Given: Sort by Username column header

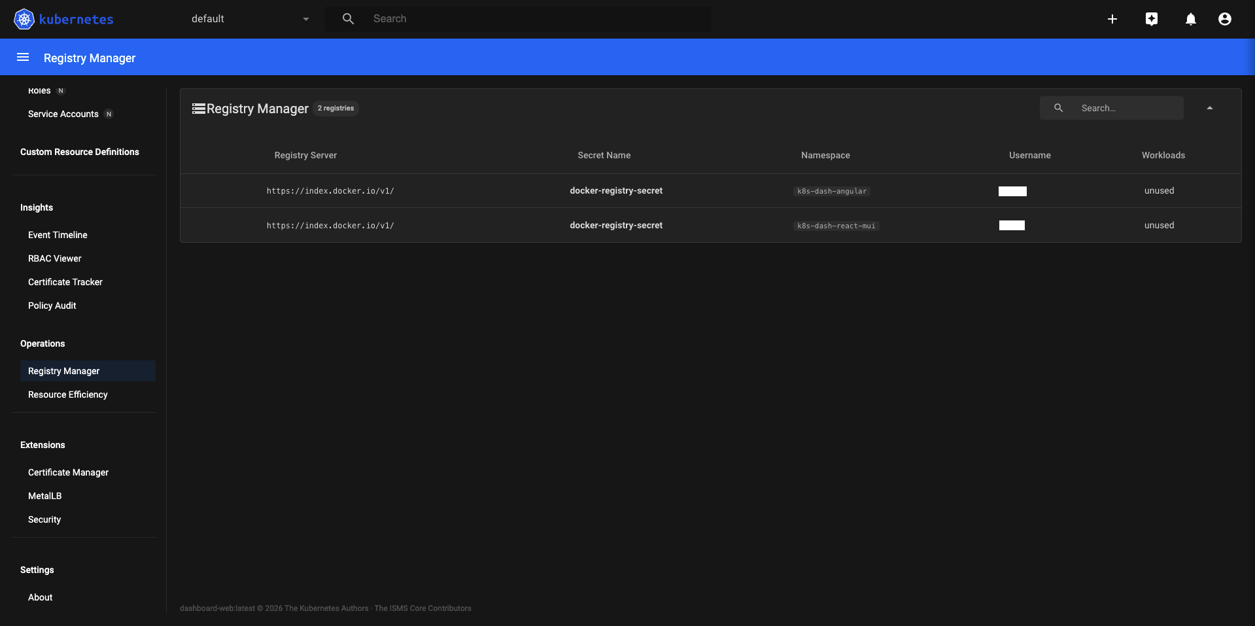Looking at the screenshot, I should pyautogui.click(x=1030, y=155).
